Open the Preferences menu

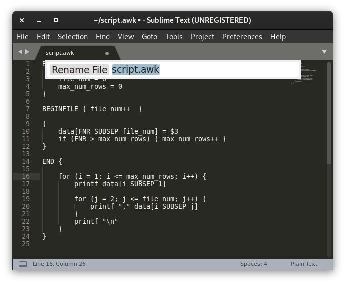242,37
